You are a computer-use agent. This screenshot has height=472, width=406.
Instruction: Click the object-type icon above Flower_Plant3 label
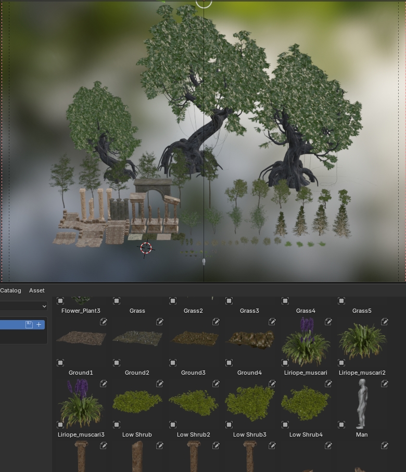pyautogui.click(x=60, y=300)
